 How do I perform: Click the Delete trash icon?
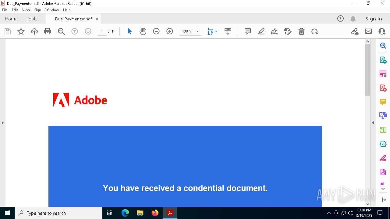point(301,31)
